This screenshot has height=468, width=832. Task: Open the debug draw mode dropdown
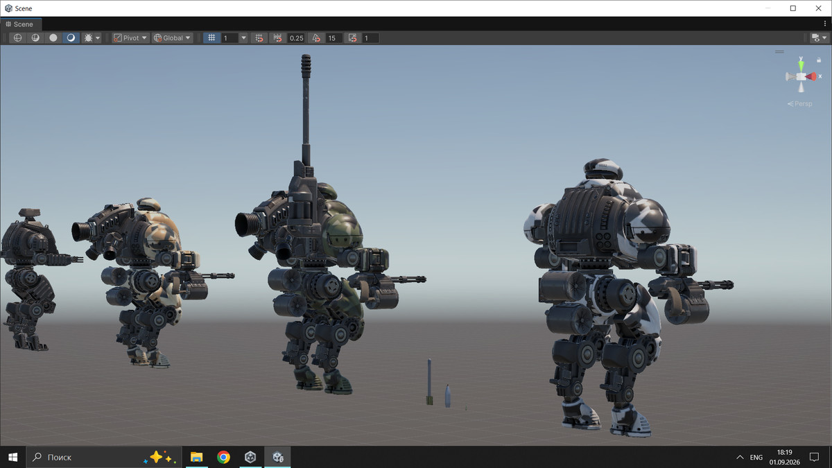pos(92,38)
